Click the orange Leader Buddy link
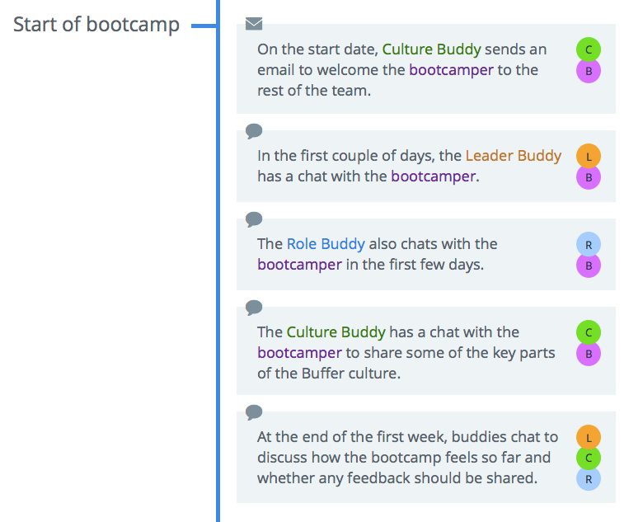Screen dimensions: 629x522 click(x=513, y=156)
